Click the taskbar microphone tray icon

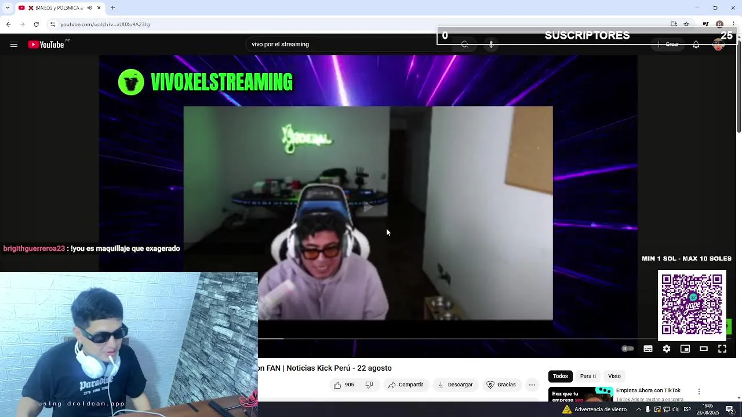click(x=648, y=409)
